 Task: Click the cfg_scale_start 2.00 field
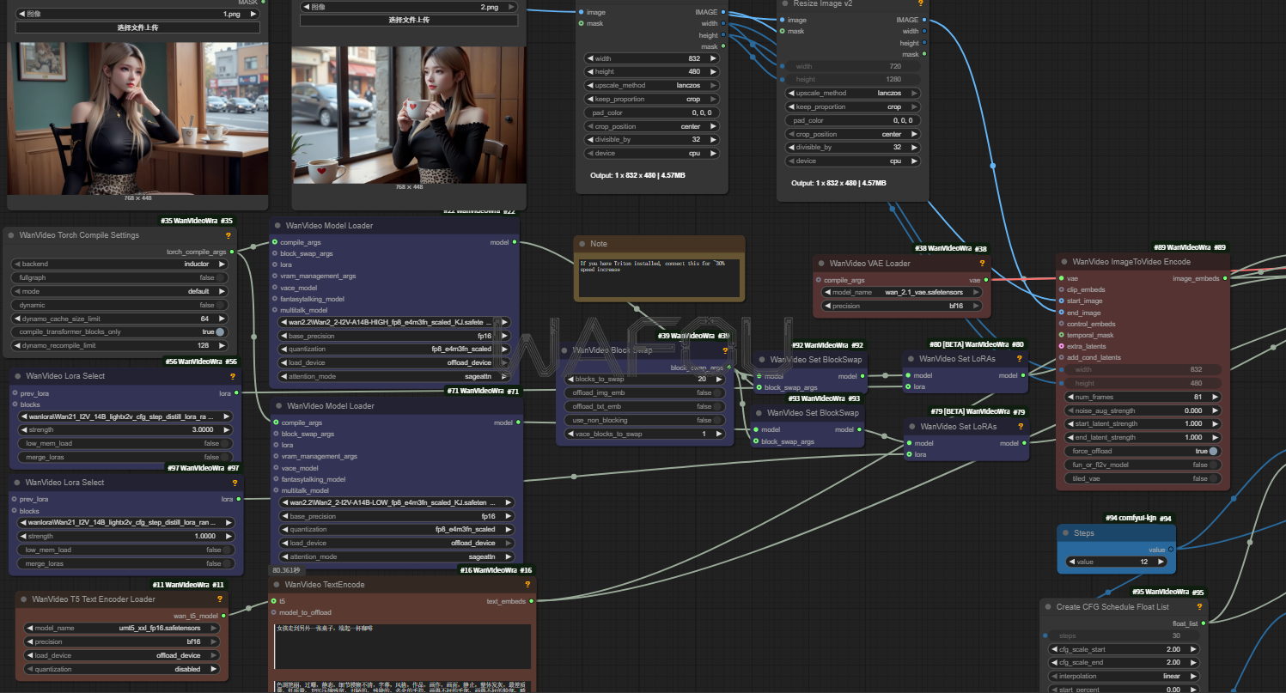1124,649
